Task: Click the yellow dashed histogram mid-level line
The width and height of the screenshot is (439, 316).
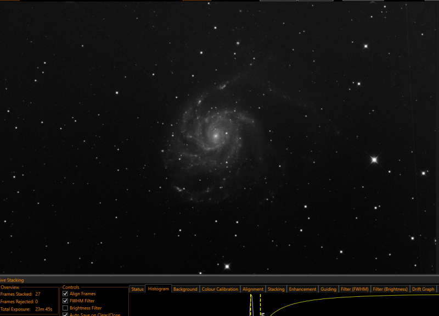Action: (x=260, y=305)
